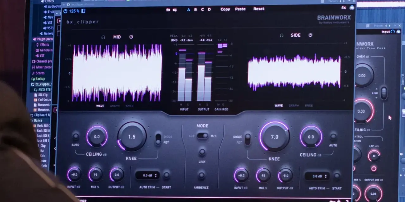The image size is (405, 202).
Task: Toggle the LINK button
Action: pyautogui.click(x=202, y=152)
